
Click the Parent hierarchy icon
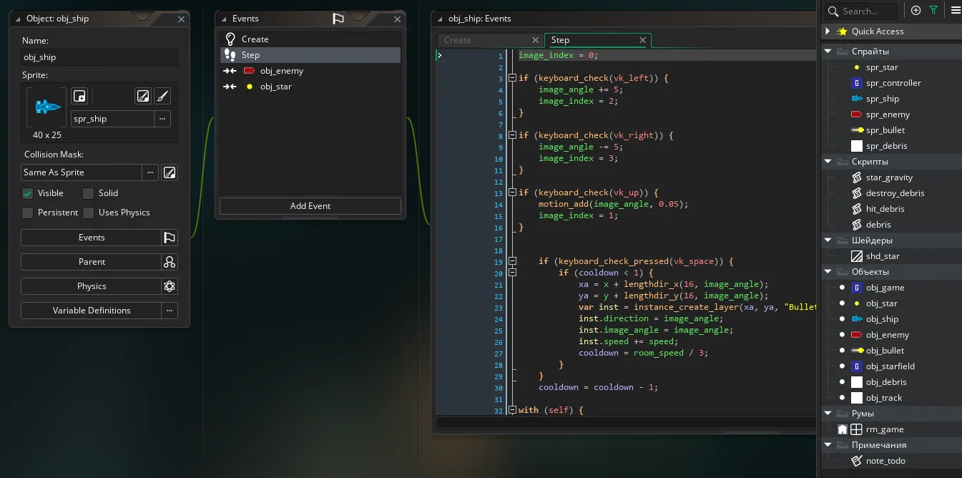[x=170, y=262]
